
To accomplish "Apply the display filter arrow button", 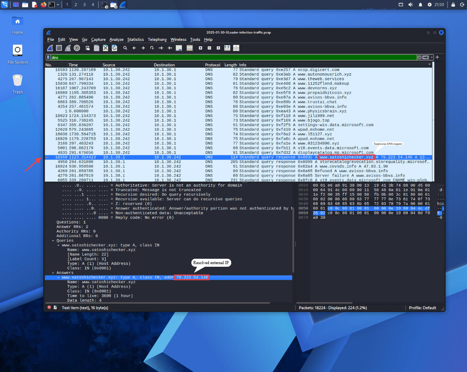I will [x=426, y=57].
